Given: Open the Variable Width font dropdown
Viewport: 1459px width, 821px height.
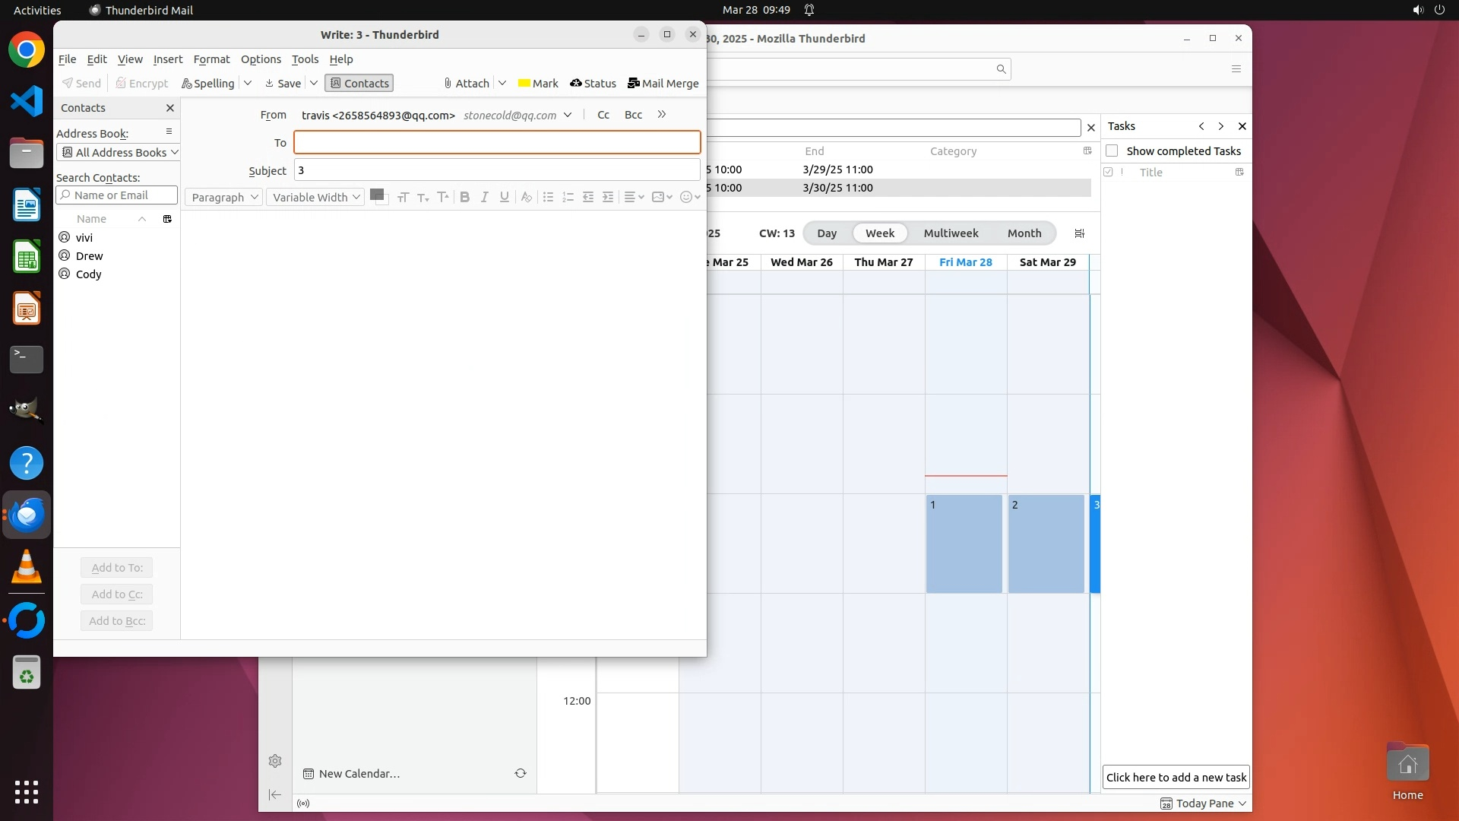Looking at the screenshot, I should (315, 197).
